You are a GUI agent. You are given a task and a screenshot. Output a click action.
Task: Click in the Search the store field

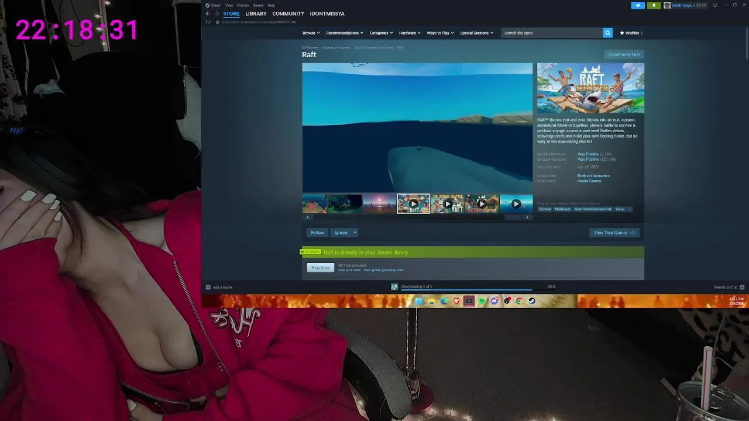point(552,33)
